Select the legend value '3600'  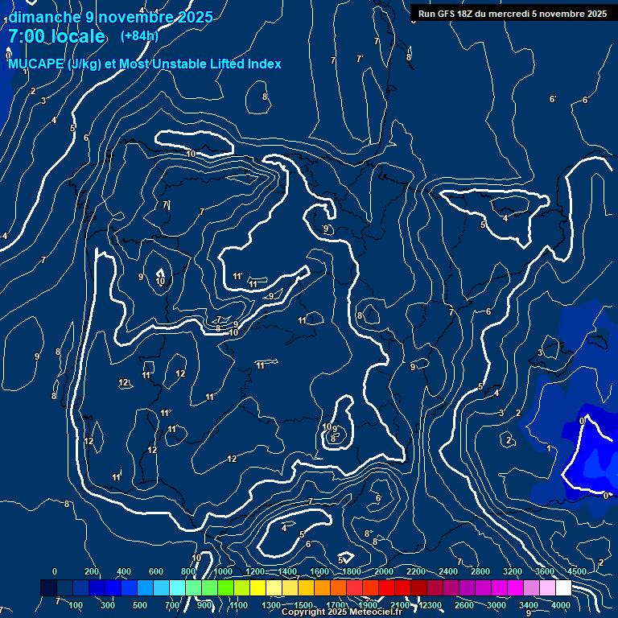click(545, 571)
